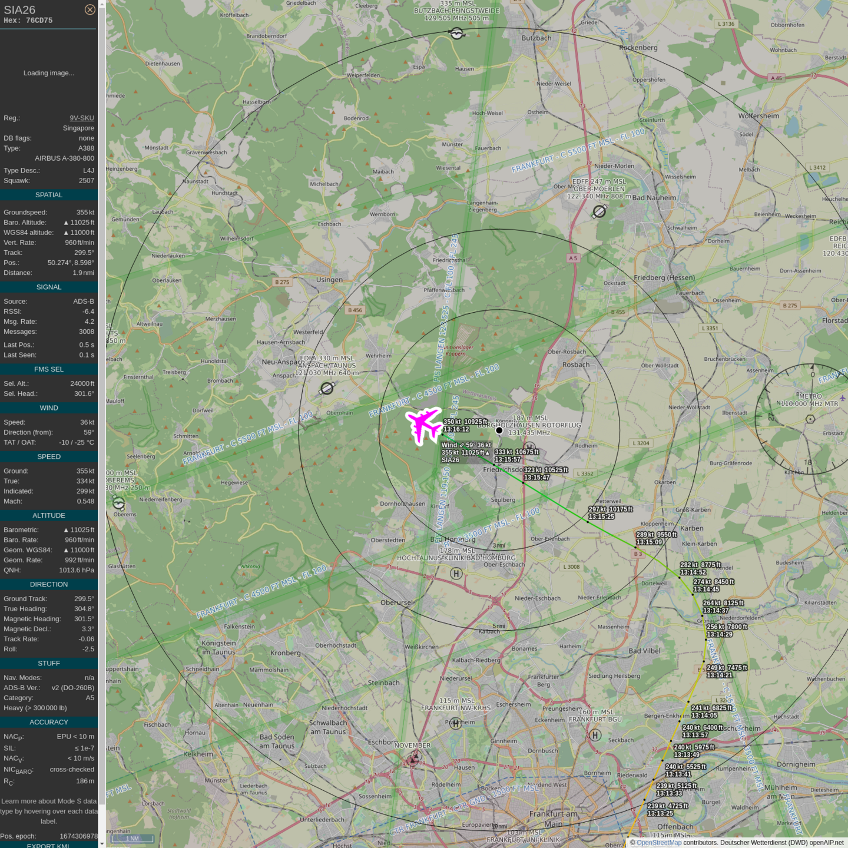This screenshot has height=848, width=848.
Task: Click the 13:14:21 track timestamp label
Action: pyautogui.click(x=720, y=675)
